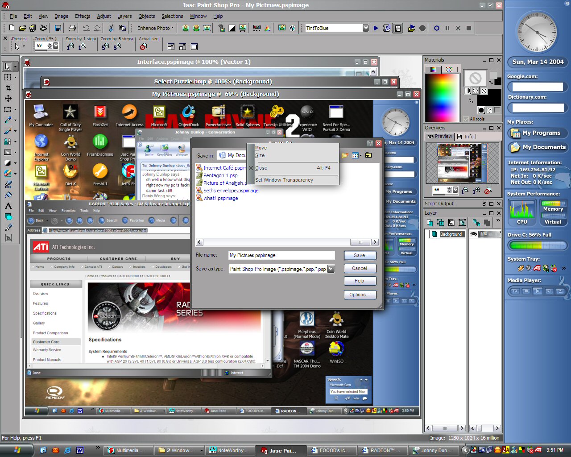Image resolution: width=571 pixels, height=457 pixels.
Task: Open the Enhance Photo dropdown
Action: [155, 28]
